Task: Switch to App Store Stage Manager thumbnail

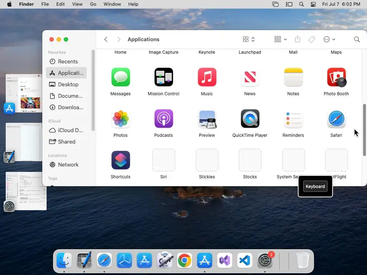Action: pyautogui.click(x=24, y=93)
